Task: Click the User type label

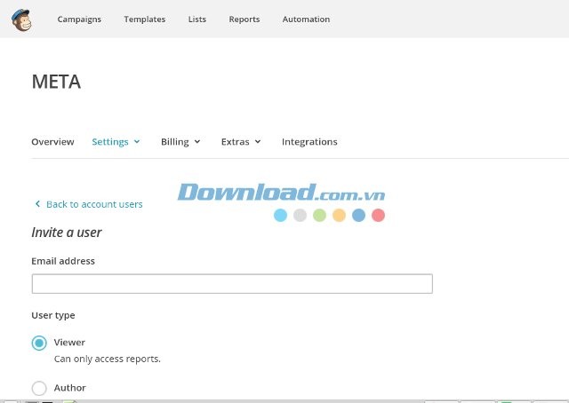Action: pos(53,315)
